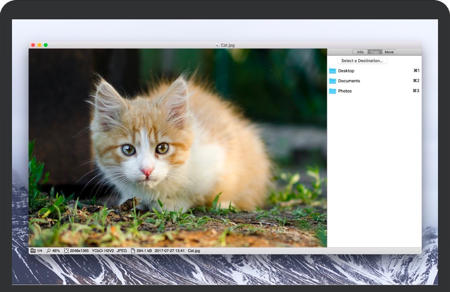
Task: Click the yellow minimize window button
Action: tap(39, 45)
